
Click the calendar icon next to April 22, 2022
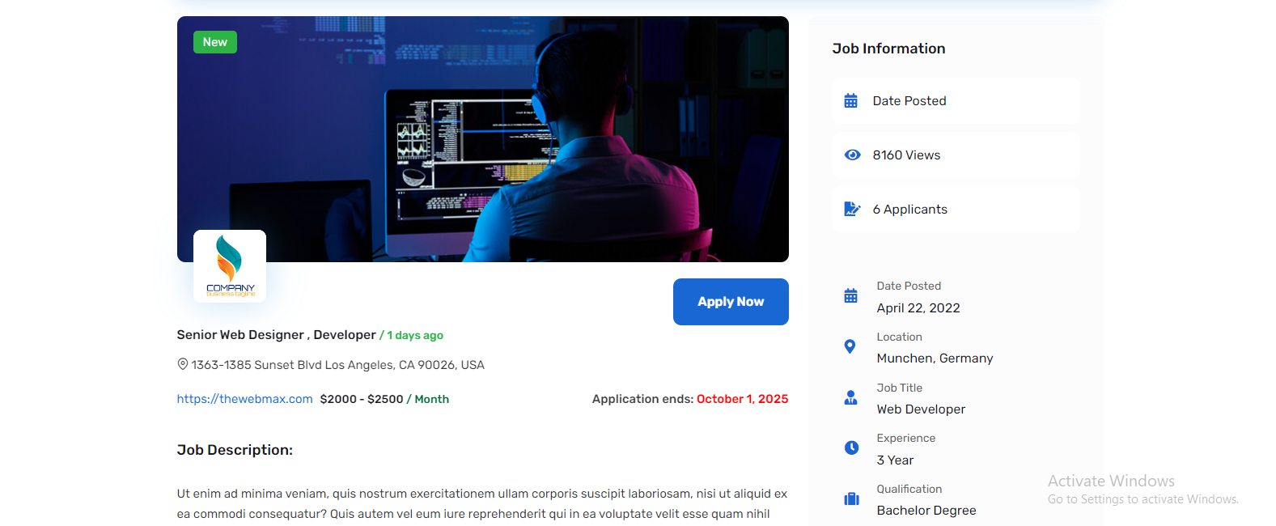pos(850,296)
